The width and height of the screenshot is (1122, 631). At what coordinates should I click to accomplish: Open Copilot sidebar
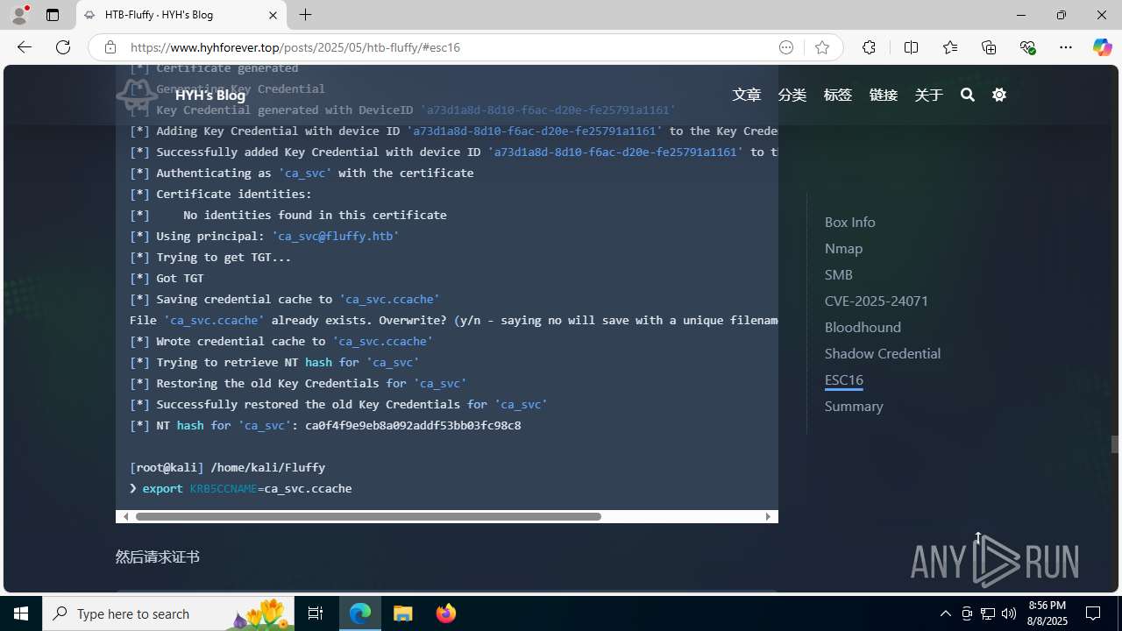(x=1102, y=47)
